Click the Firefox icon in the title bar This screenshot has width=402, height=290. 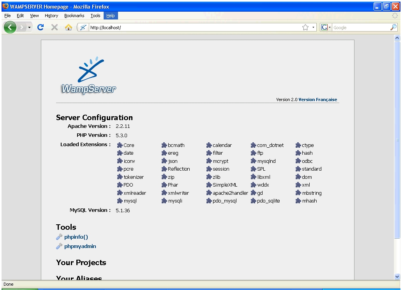tap(5, 6)
